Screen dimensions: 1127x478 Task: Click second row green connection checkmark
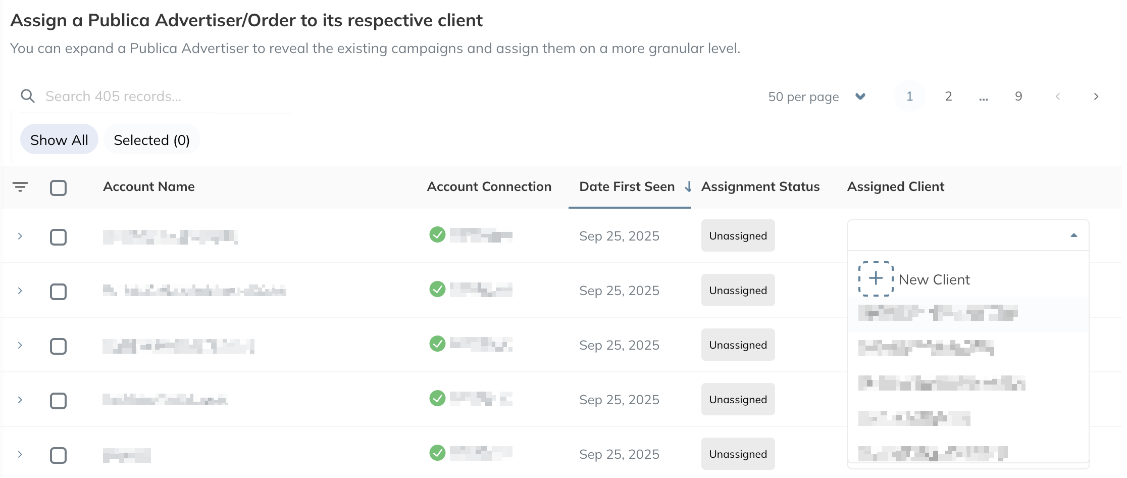tap(437, 290)
